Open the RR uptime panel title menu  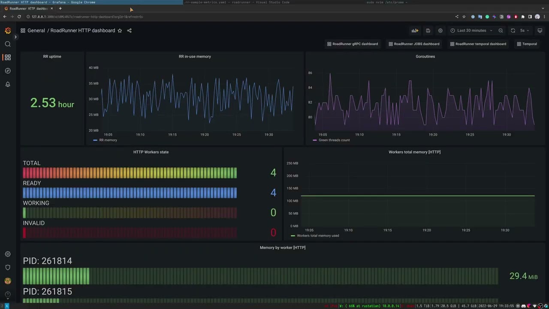pyautogui.click(x=52, y=56)
